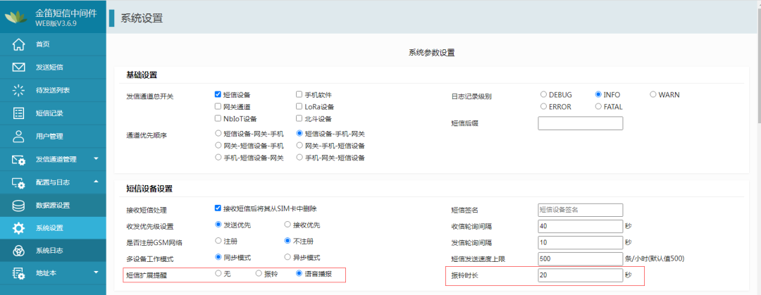761x295 pixels.
Task: Click the envelope icon for 发送短信
Action: click(19, 68)
